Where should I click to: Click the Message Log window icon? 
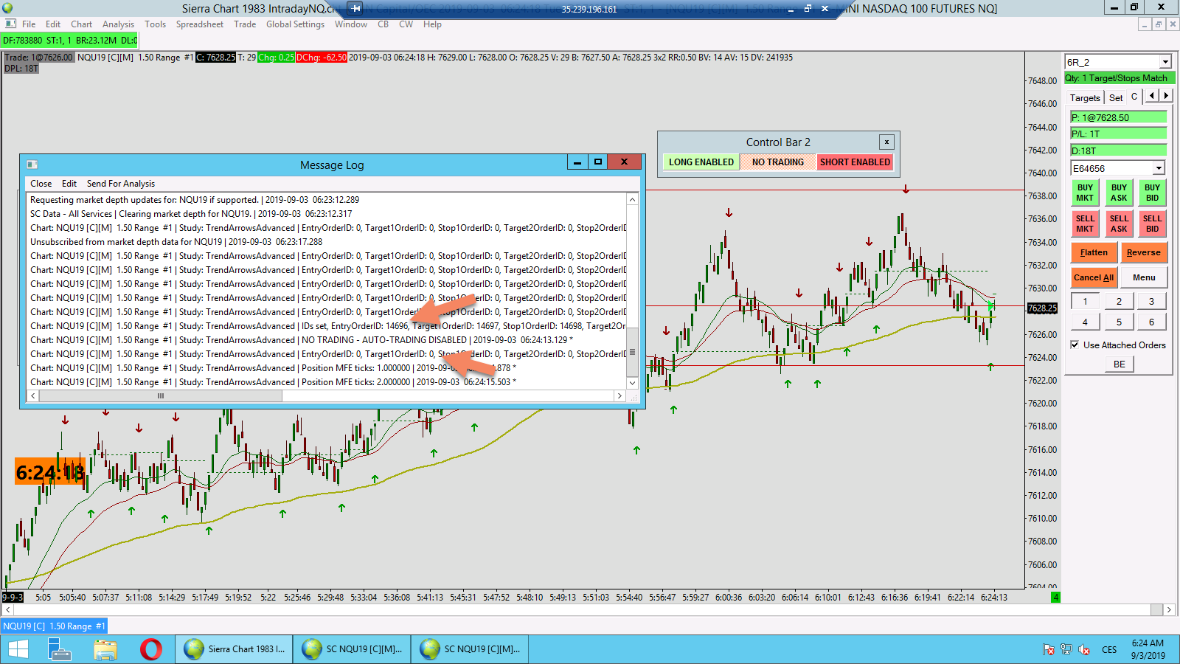pyautogui.click(x=32, y=165)
